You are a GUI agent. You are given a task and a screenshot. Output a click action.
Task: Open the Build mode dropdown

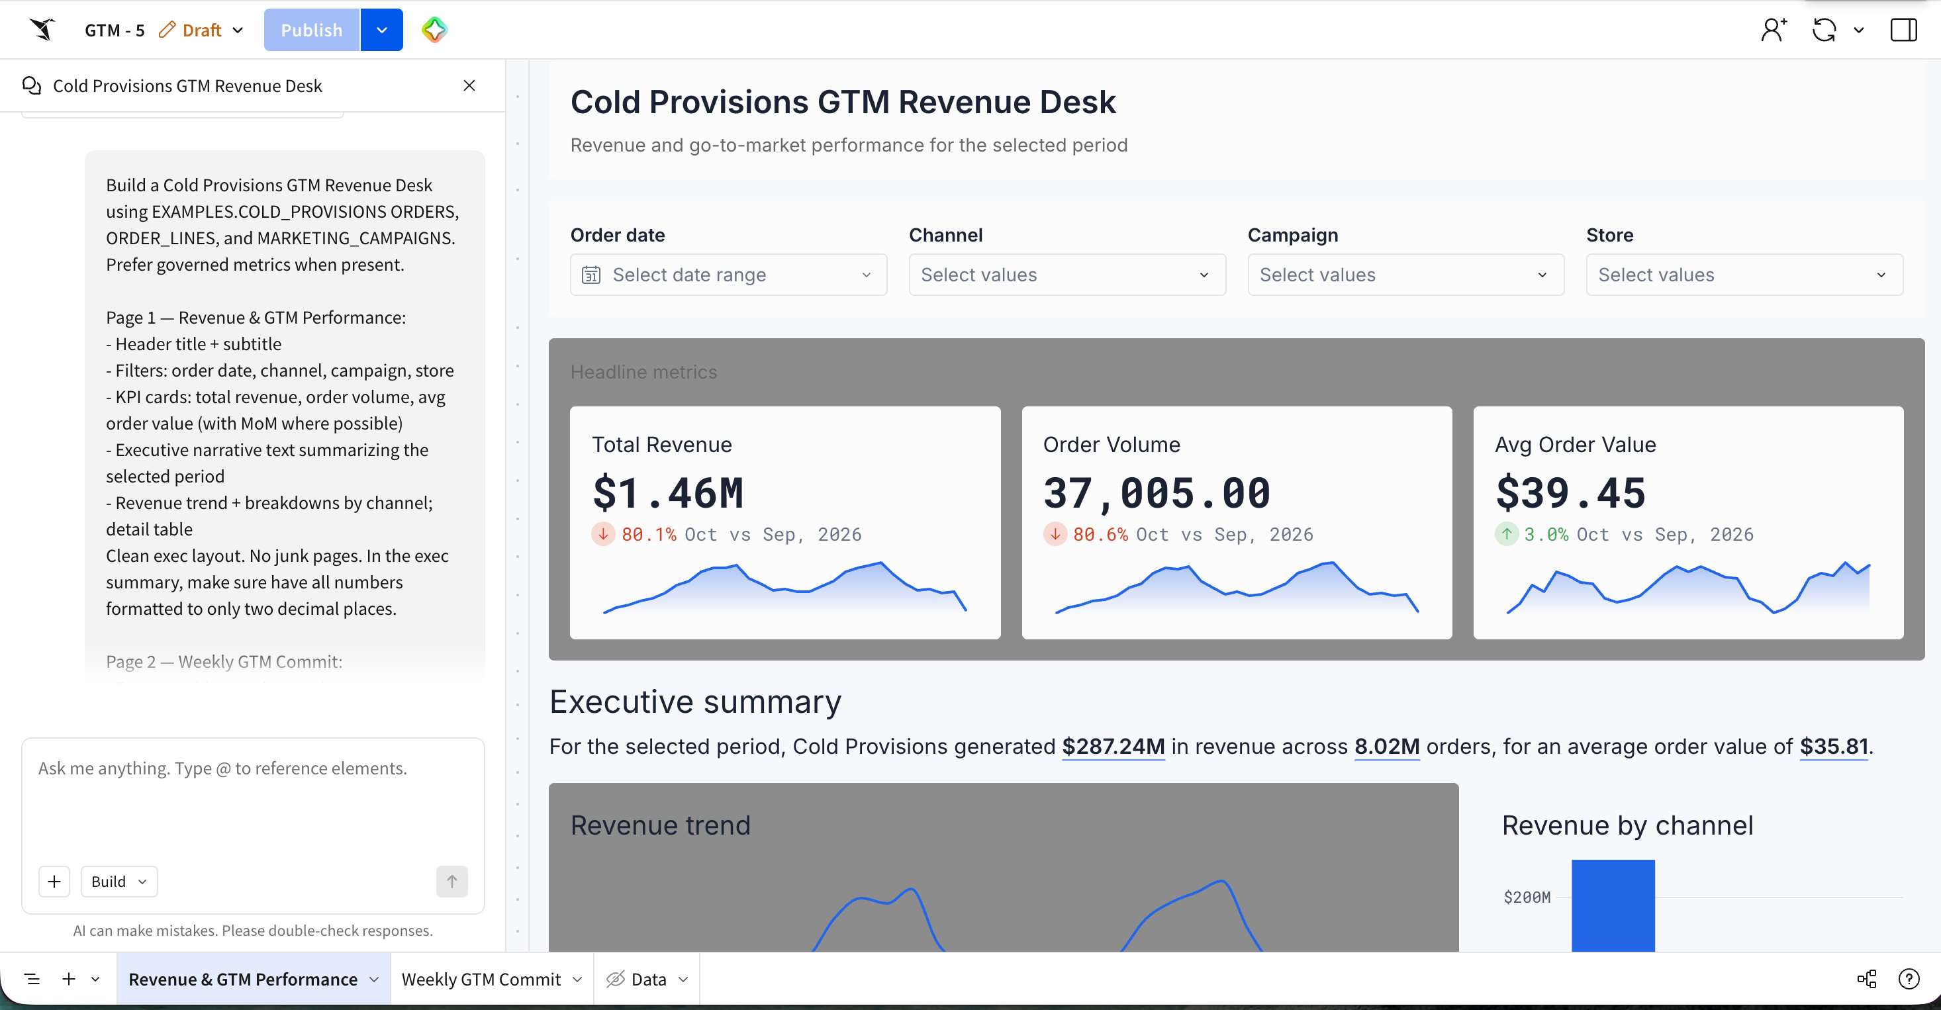click(x=119, y=881)
